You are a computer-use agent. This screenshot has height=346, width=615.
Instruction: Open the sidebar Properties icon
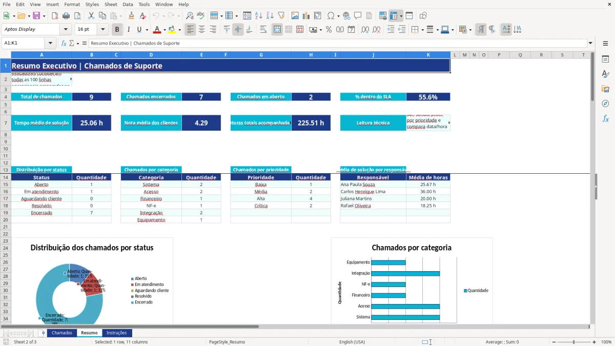[x=605, y=59]
